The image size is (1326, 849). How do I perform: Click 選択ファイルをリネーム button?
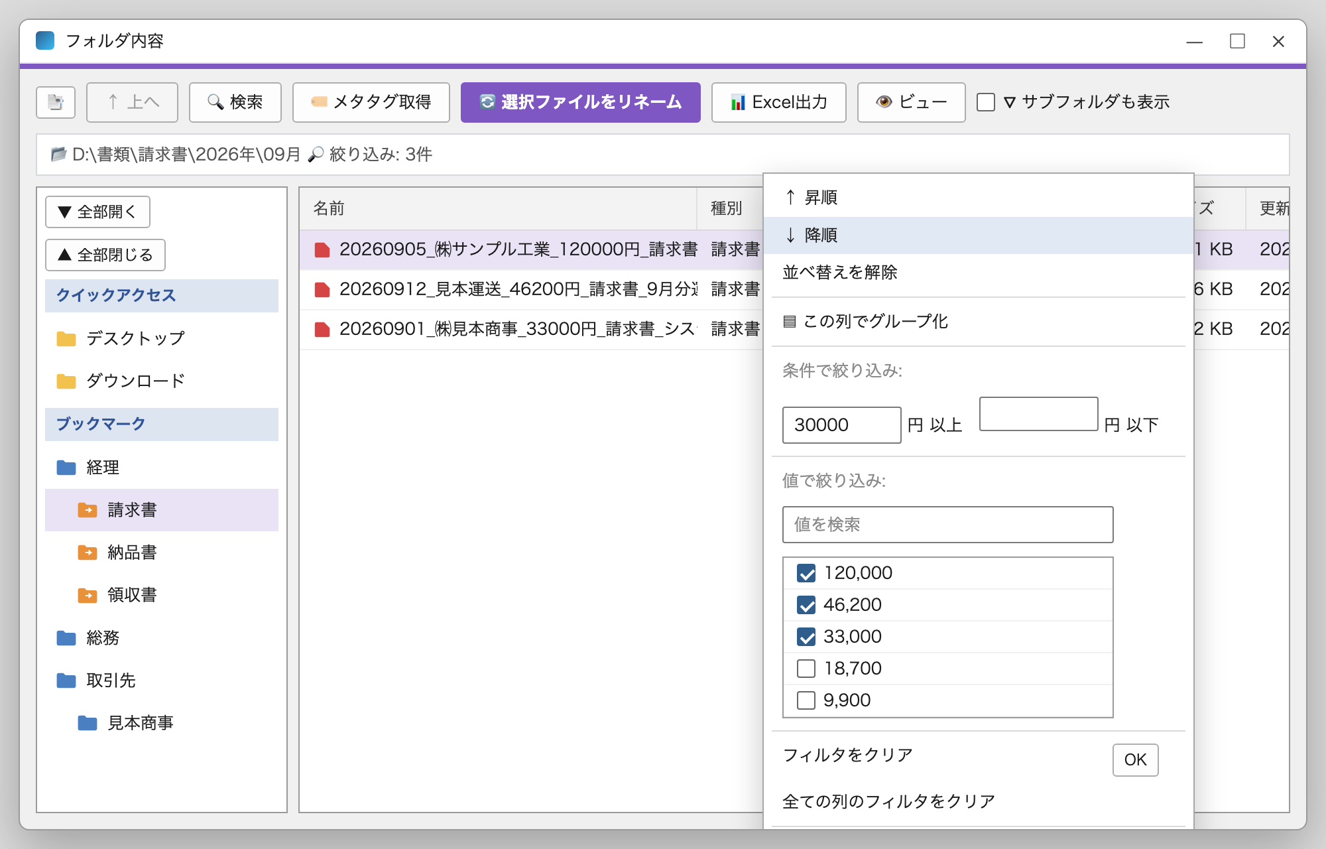(x=580, y=102)
